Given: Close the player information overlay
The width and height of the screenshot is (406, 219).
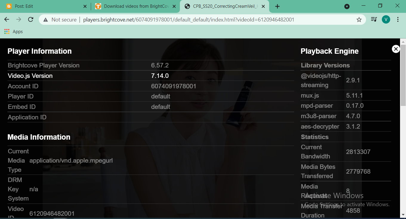Looking at the screenshot, I should 396,49.
